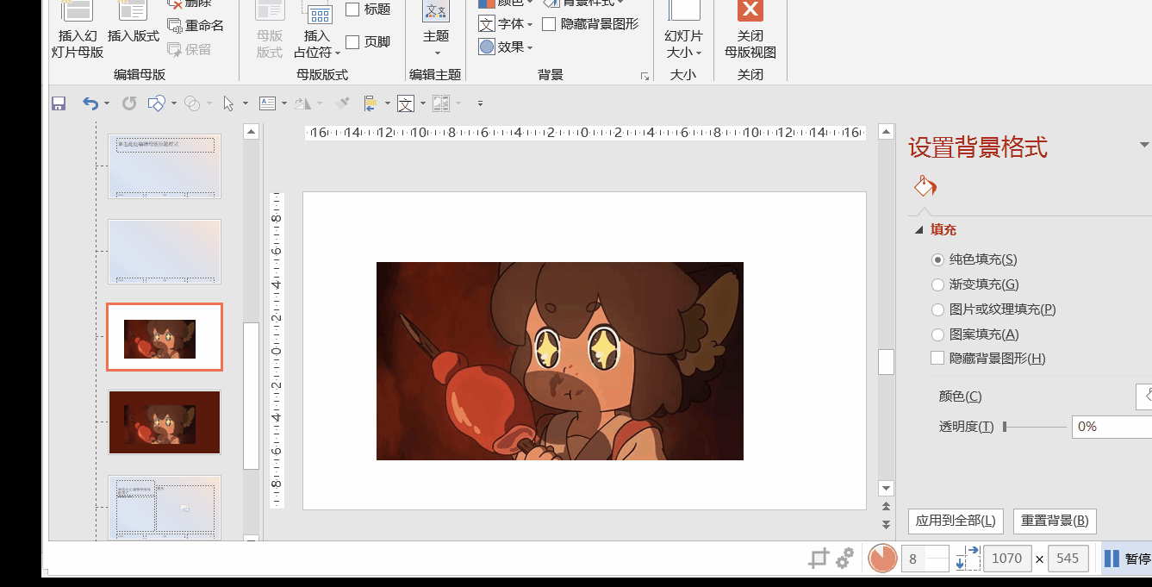Click the width field showing 1070
The image size is (1152, 587).
point(1007,559)
